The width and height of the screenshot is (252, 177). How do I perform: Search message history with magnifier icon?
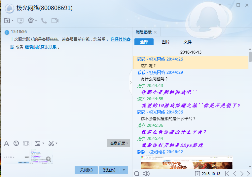[137, 173]
